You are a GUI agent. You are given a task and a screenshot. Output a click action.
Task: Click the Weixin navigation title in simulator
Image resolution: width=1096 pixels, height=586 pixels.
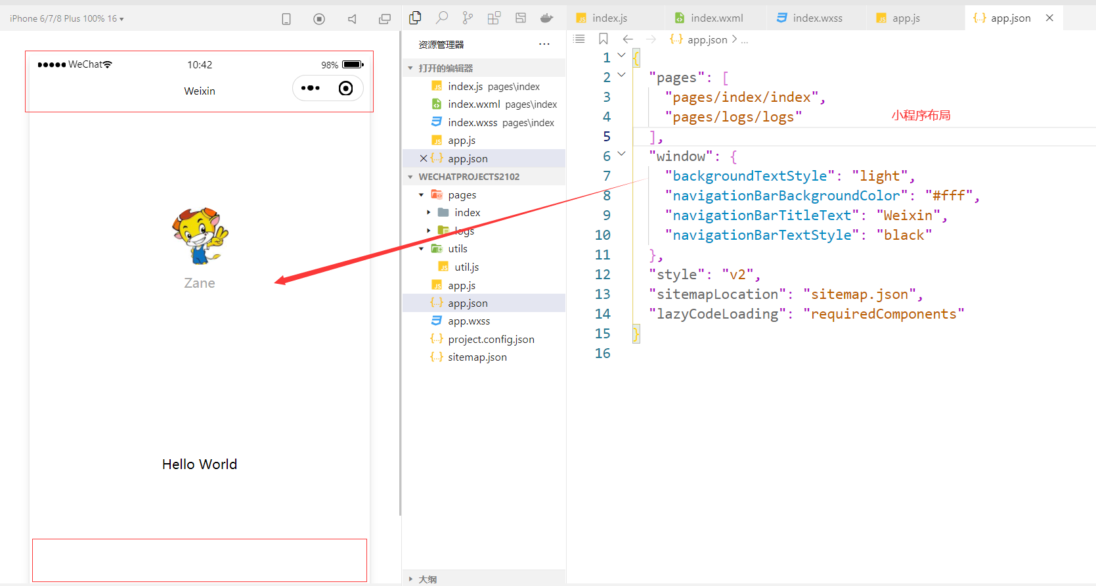pos(200,91)
